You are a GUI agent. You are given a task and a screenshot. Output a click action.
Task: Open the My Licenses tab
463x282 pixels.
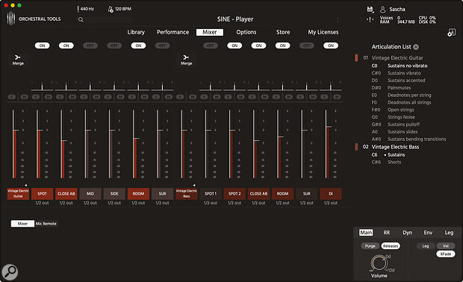click(323, 32)
